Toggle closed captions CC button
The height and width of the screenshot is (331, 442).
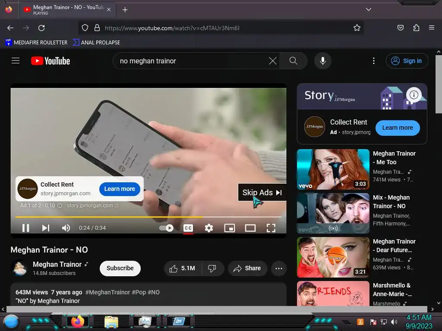(188, 228)
